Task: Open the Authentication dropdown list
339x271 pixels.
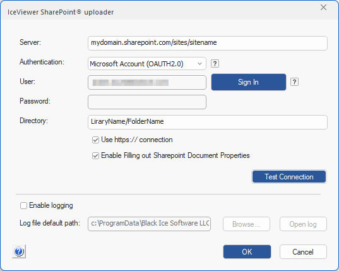Action: click(x=147, y=64)
